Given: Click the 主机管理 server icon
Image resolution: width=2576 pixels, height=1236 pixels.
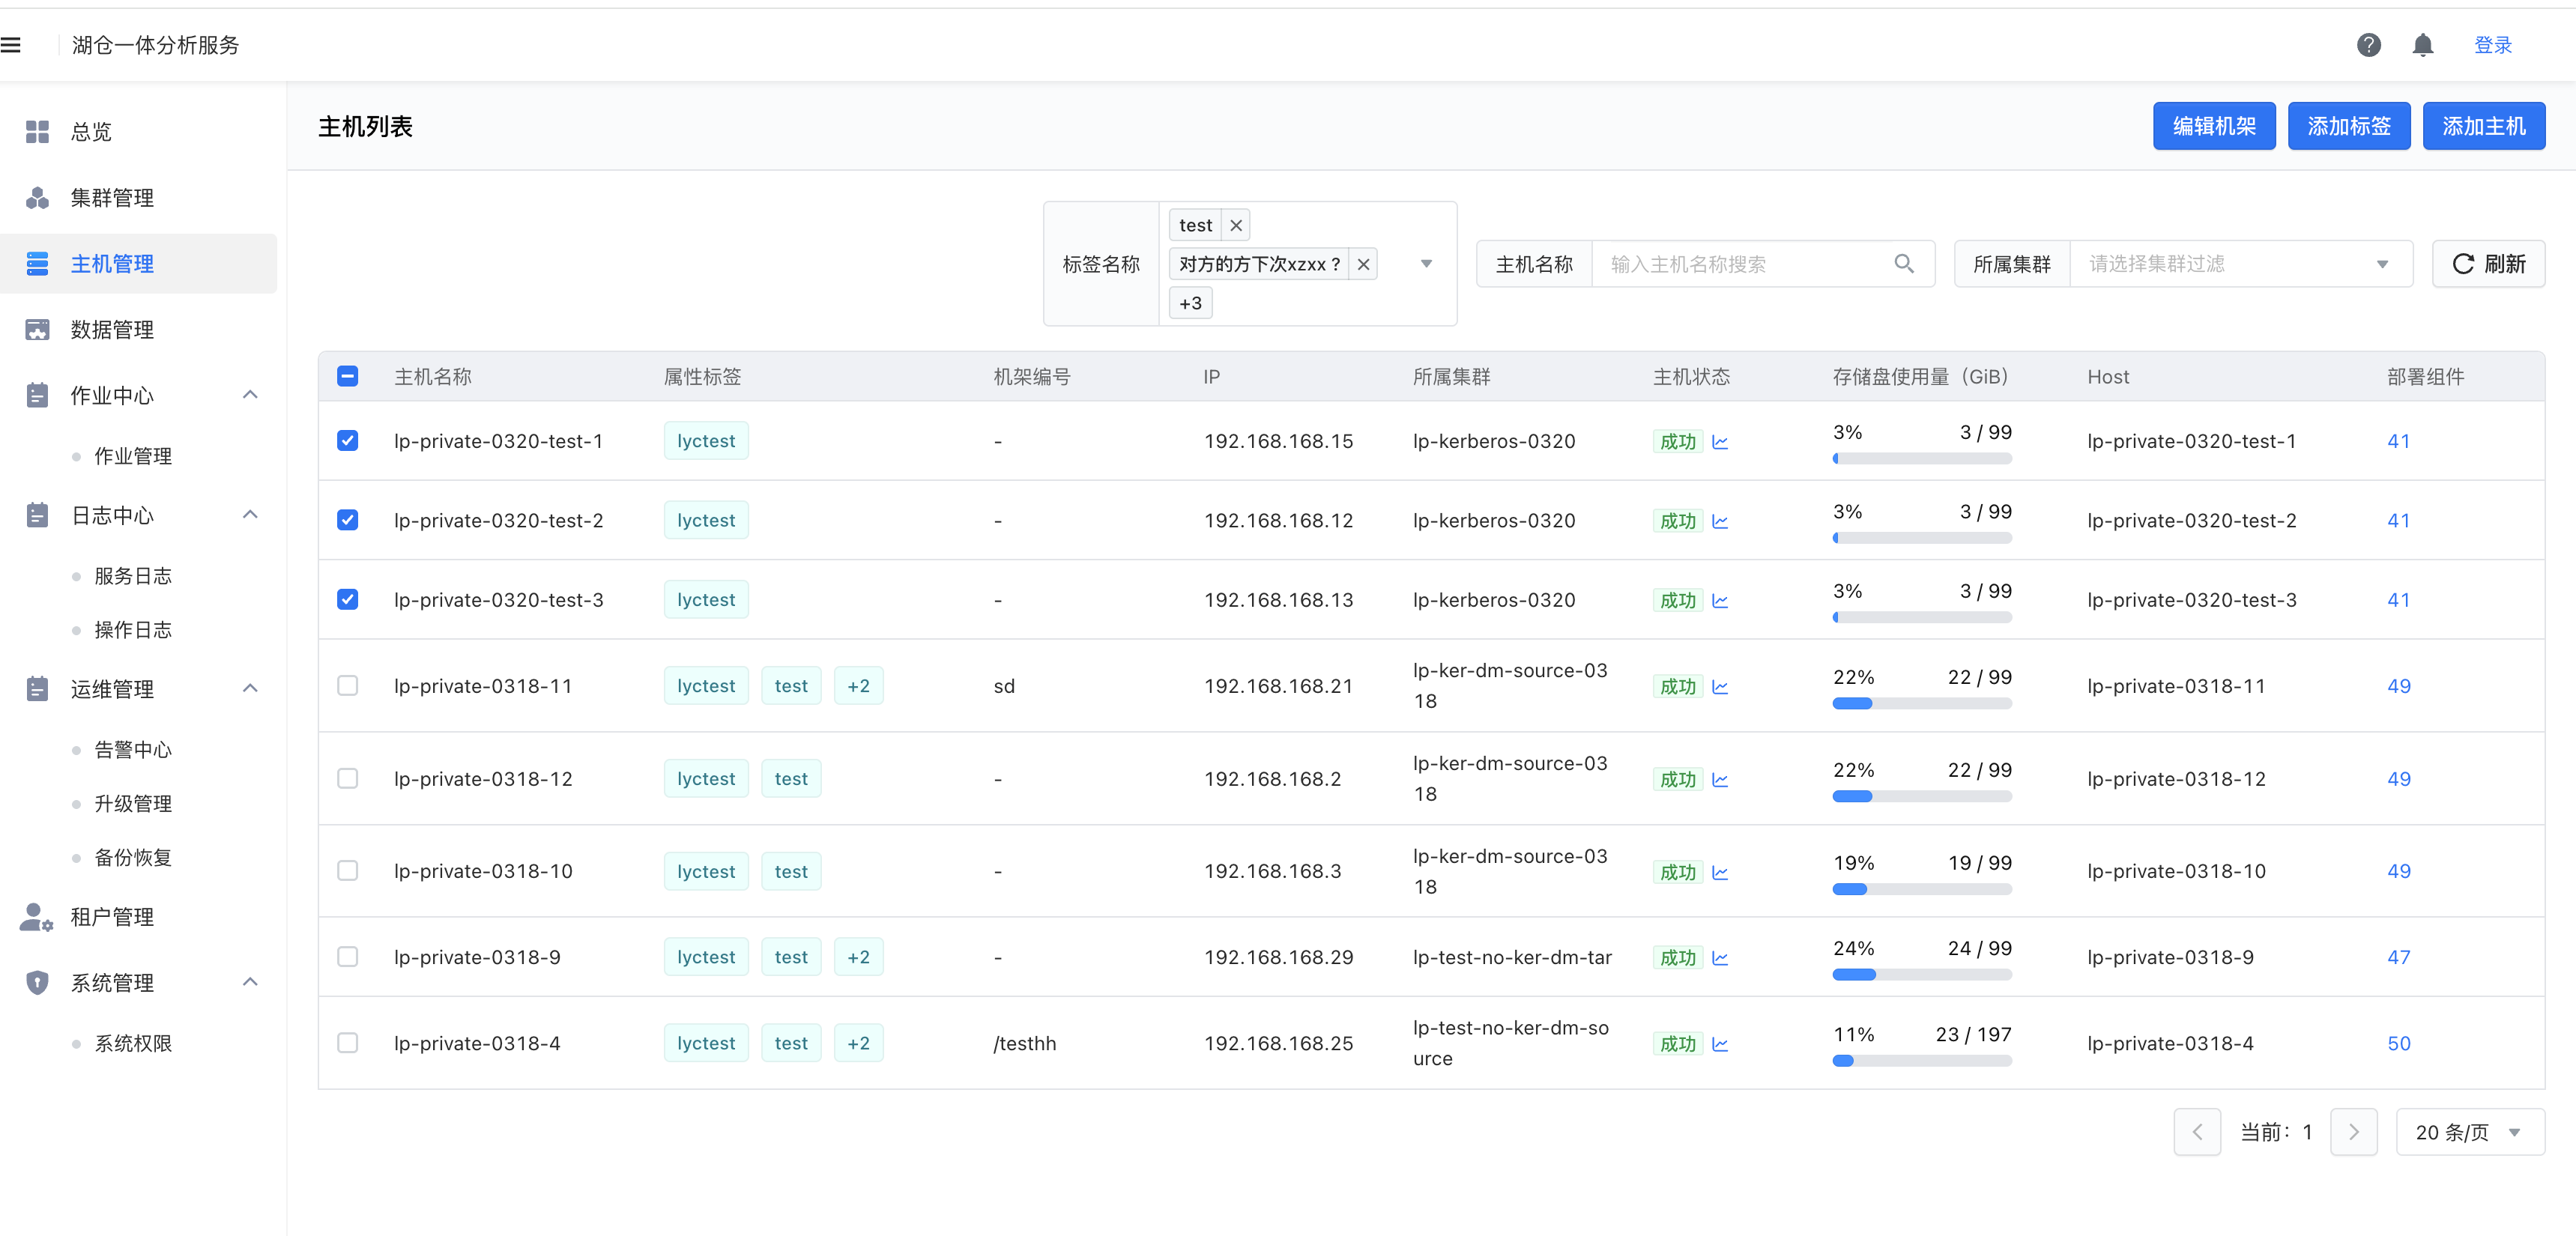Looking at the screenshot, I should click(37, 264).
